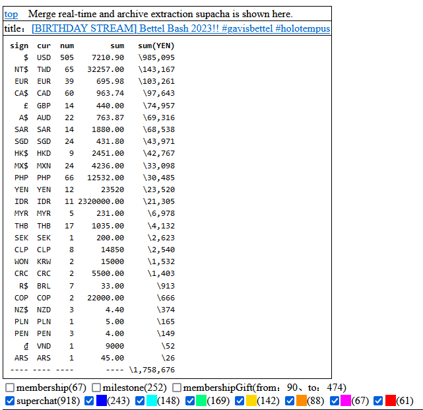Viewport: 423px width, 410px height.
Task: Open the Bettel Bash 2023 birthday stream link
Action: click(180, 28)
